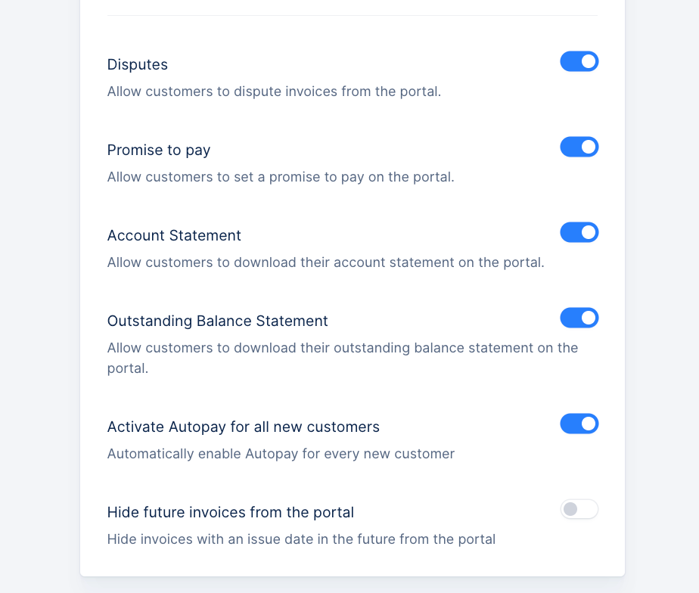Click the Promise to pay heading
The image size is (699, 593).
[x=159, y=150]
